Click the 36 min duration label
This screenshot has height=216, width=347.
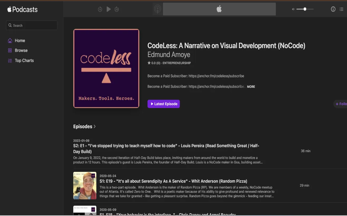pos(306,151)
